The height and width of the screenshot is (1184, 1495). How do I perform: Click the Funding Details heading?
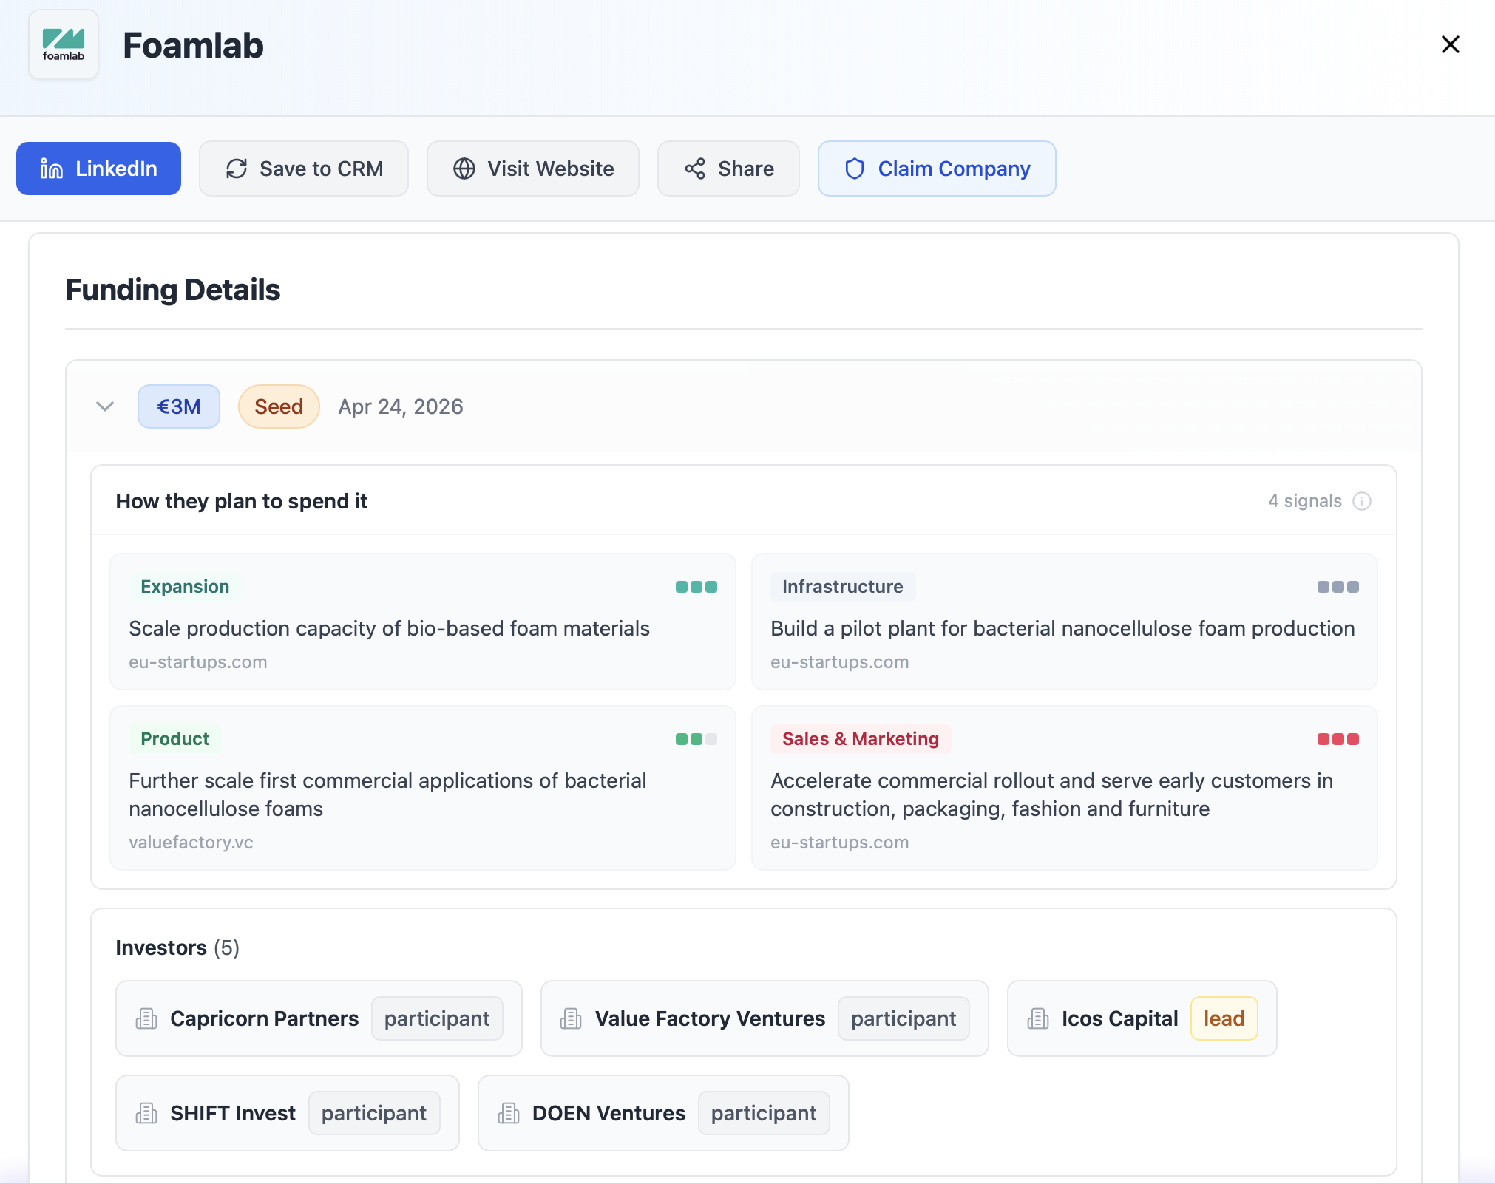pos(173,290)
